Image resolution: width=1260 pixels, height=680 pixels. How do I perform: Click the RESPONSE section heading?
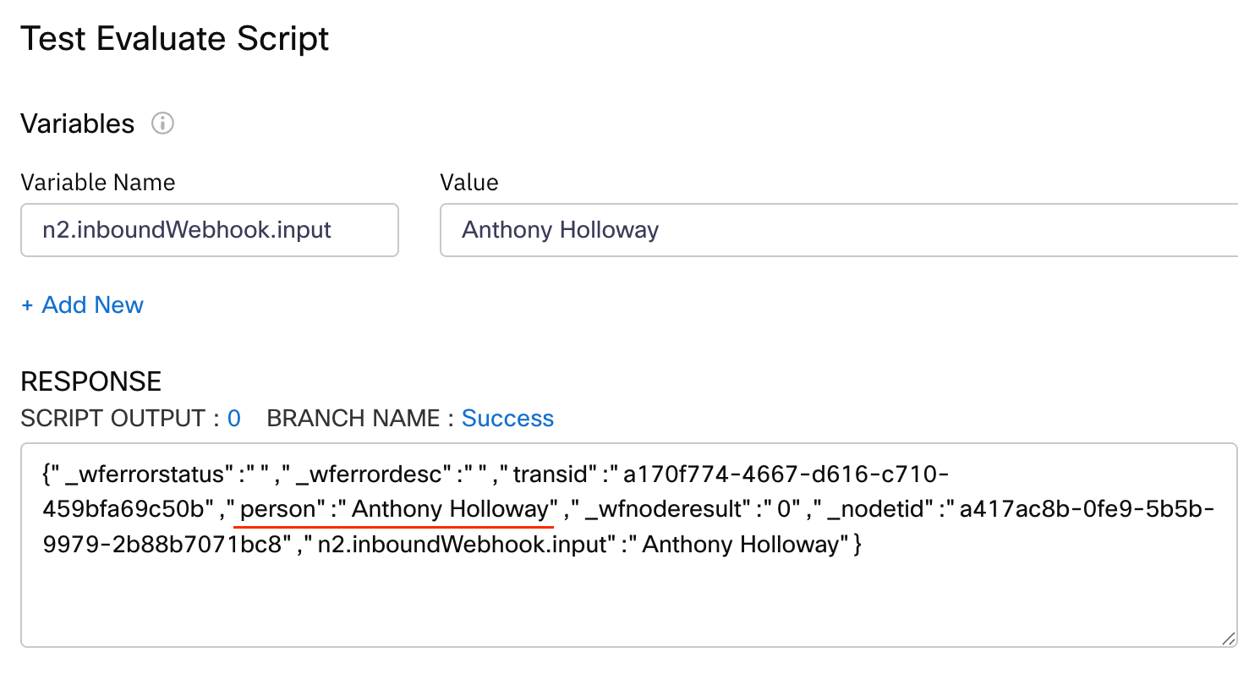tap(90, 381)
